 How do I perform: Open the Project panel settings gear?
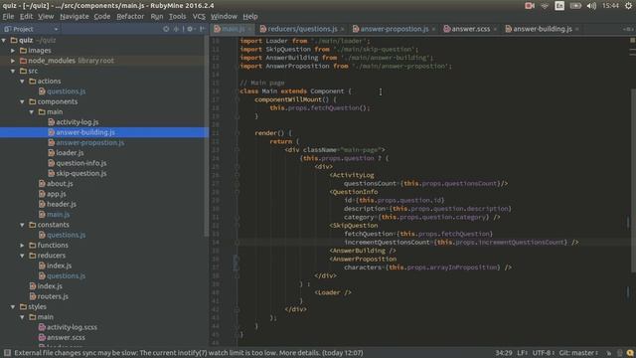click(190, 29)
